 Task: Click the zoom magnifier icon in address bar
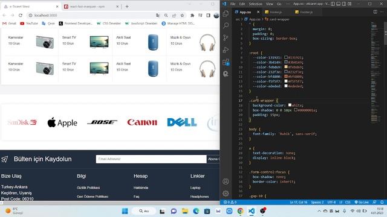pyautogui.click(x=166, y=15)
